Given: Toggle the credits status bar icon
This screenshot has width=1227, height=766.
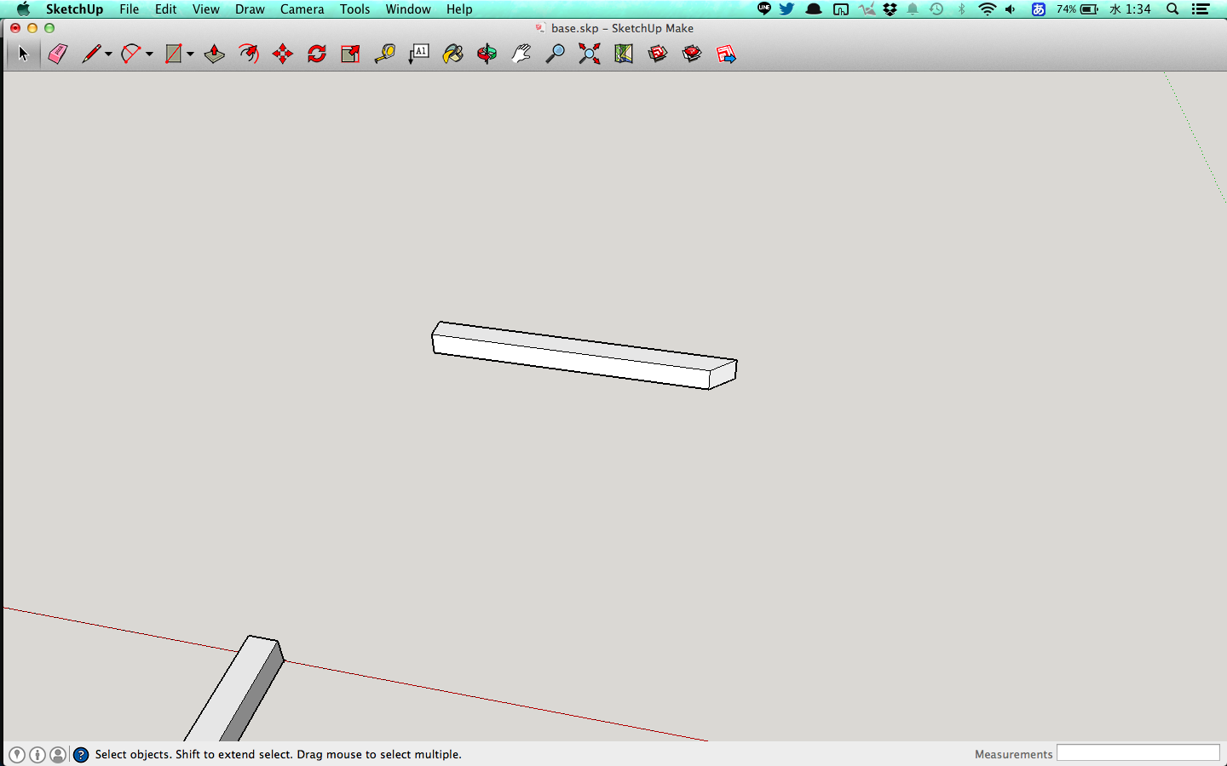Looking at the screenshot, I should pyautogui.click(x=37, y=755).
